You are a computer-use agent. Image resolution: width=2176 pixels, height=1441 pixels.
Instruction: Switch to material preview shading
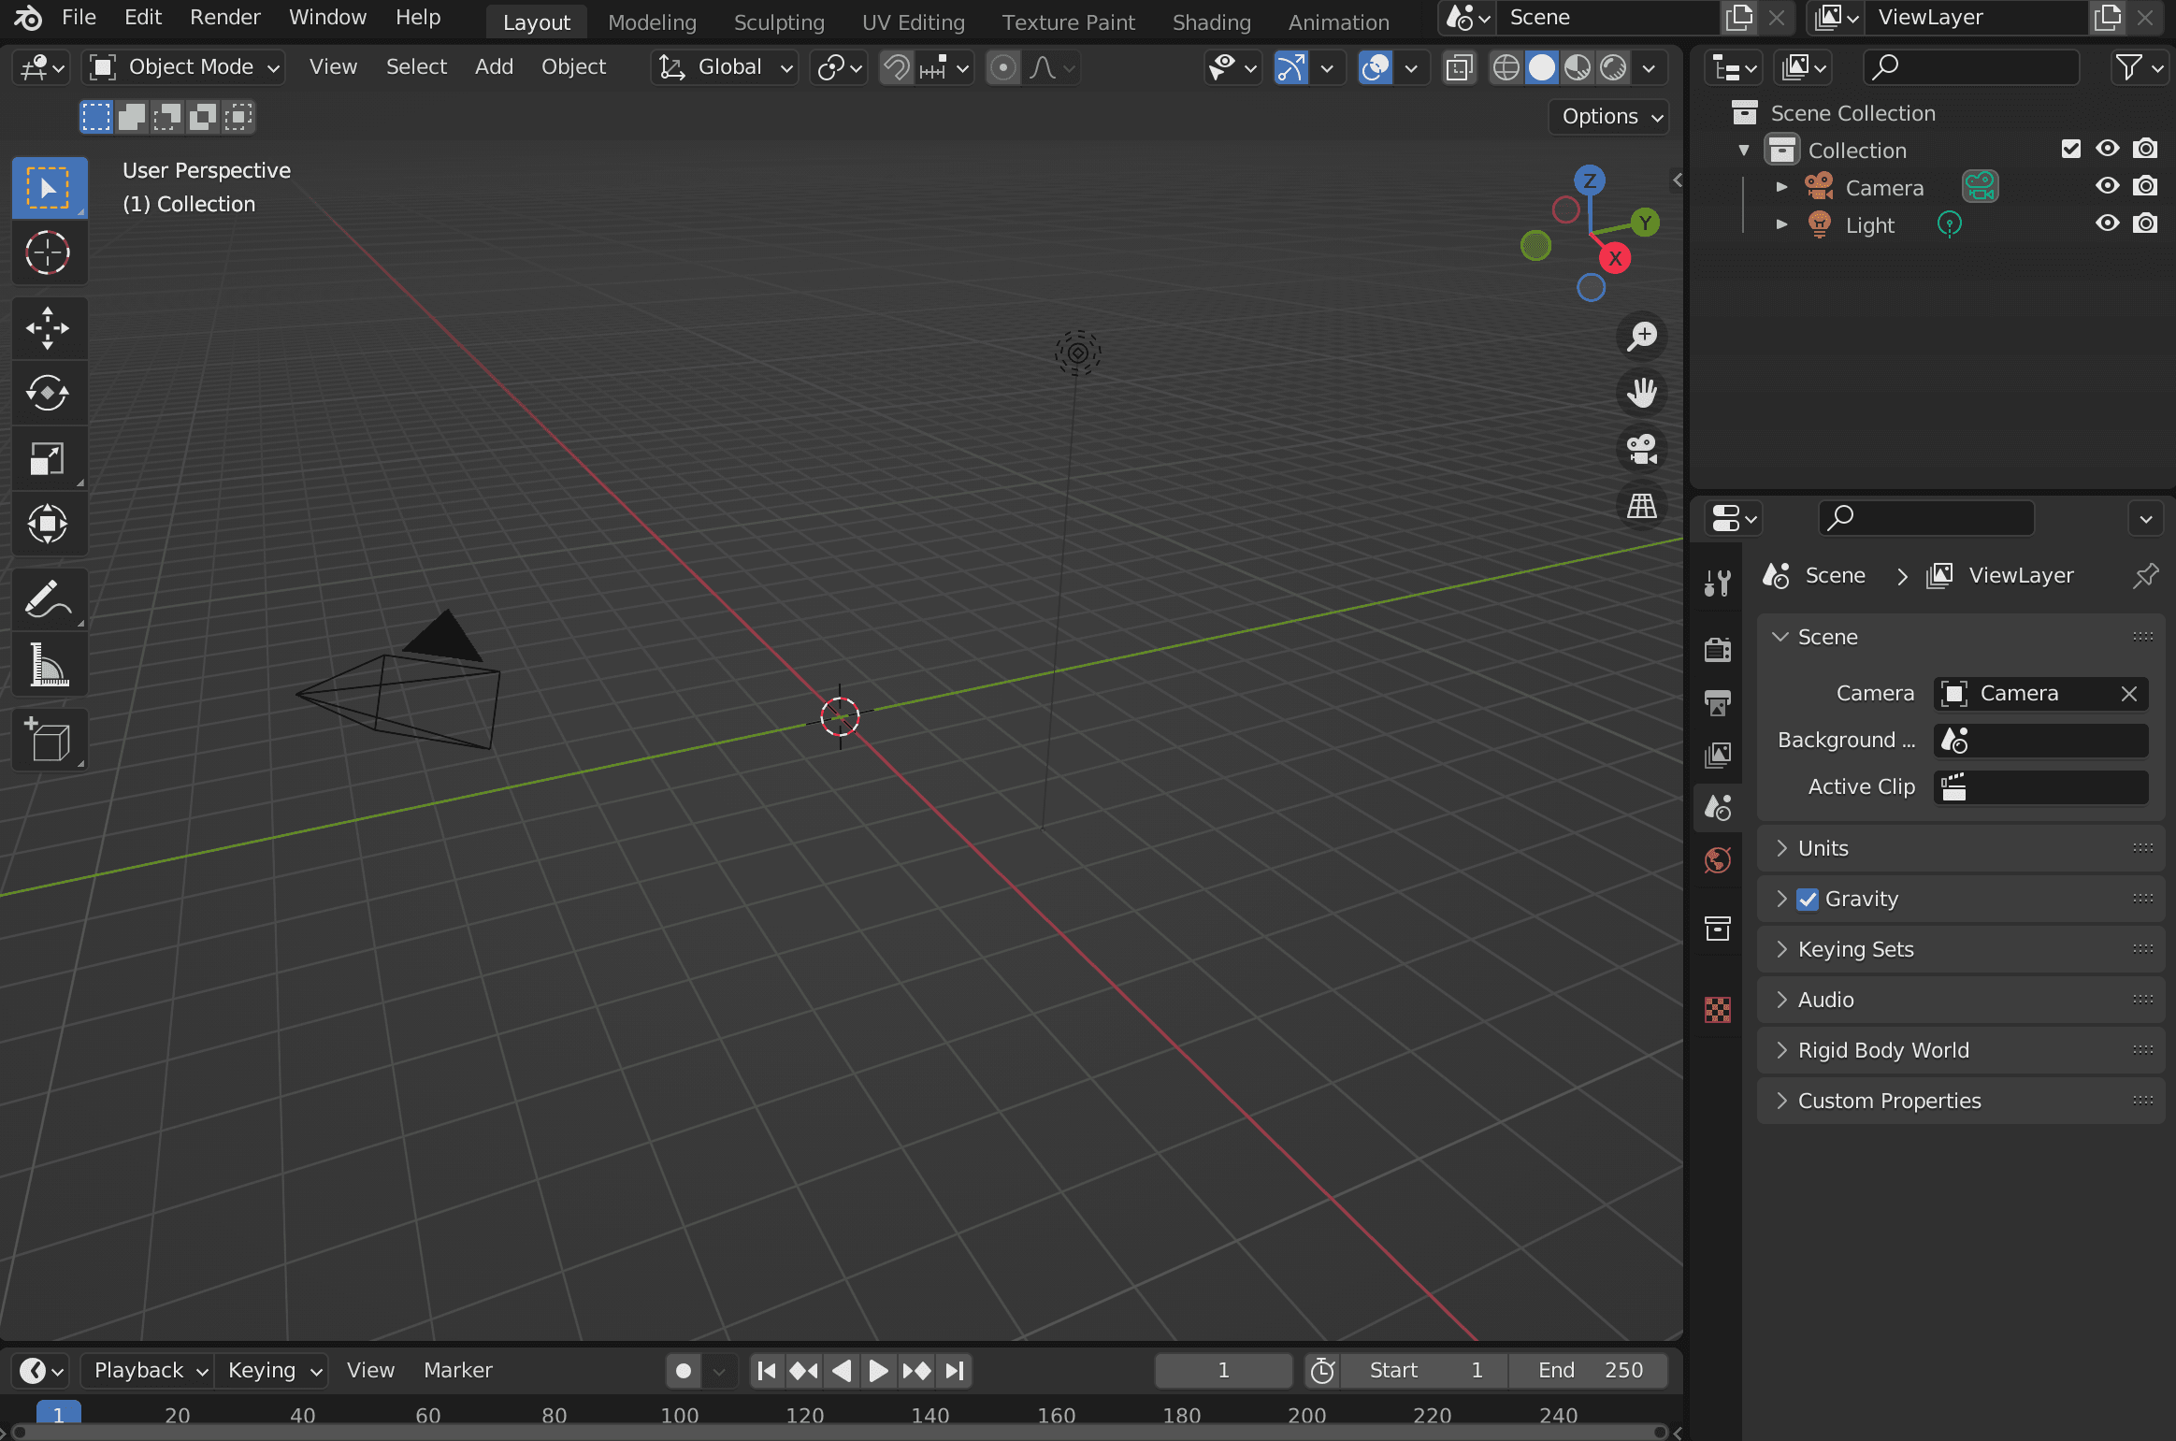(x=1578, y=67)
